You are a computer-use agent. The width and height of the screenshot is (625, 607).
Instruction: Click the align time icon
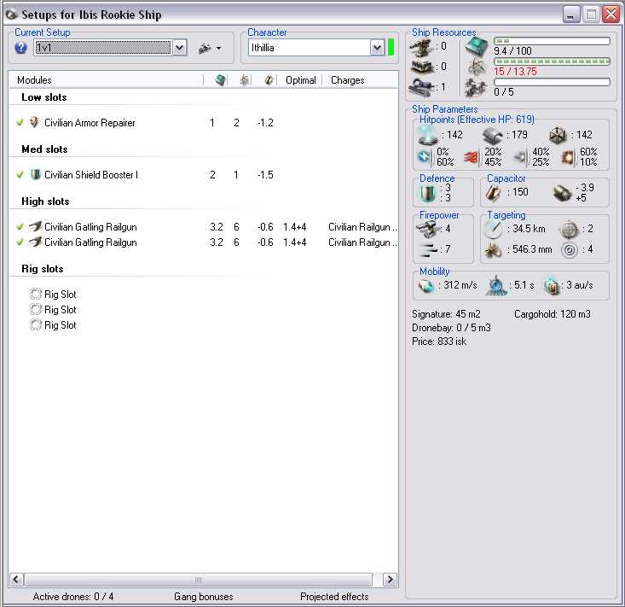tap(496, 286)
